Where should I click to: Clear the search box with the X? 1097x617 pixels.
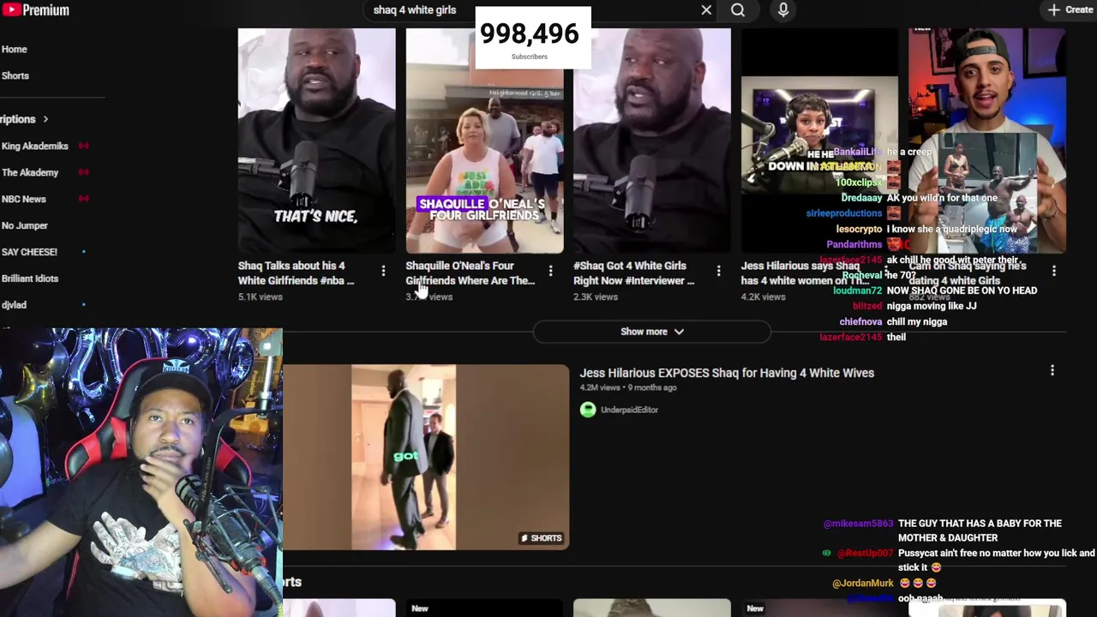706,10
